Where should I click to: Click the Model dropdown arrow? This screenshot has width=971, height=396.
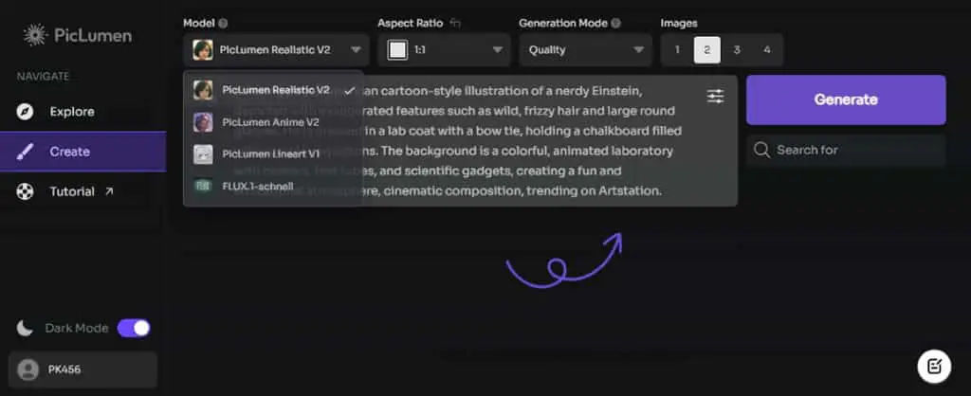pyautogui.click(x=356, y=50)
